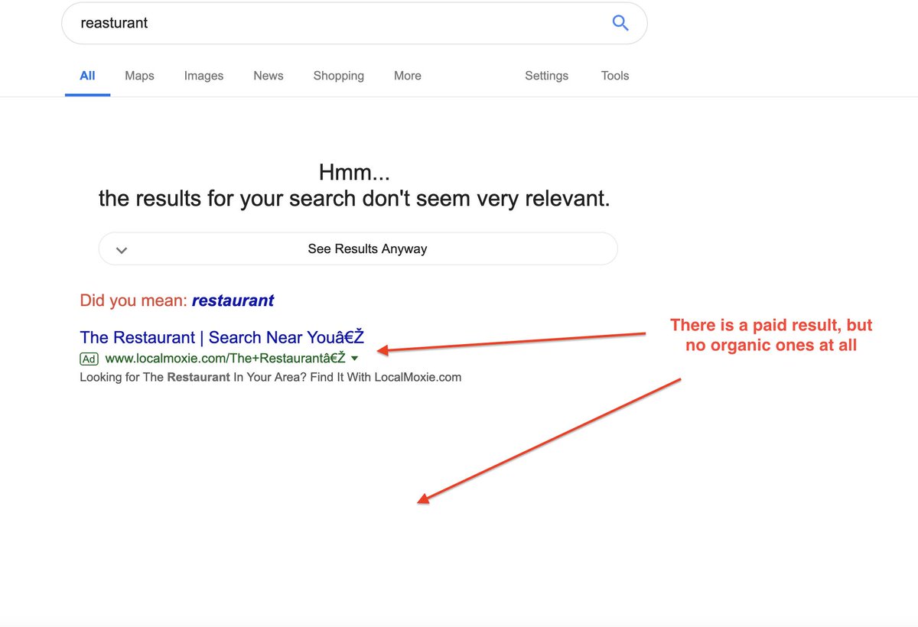The height and width of the screenshot is (627, 918).
Task: Select the News tab
Action: [269, 76]
